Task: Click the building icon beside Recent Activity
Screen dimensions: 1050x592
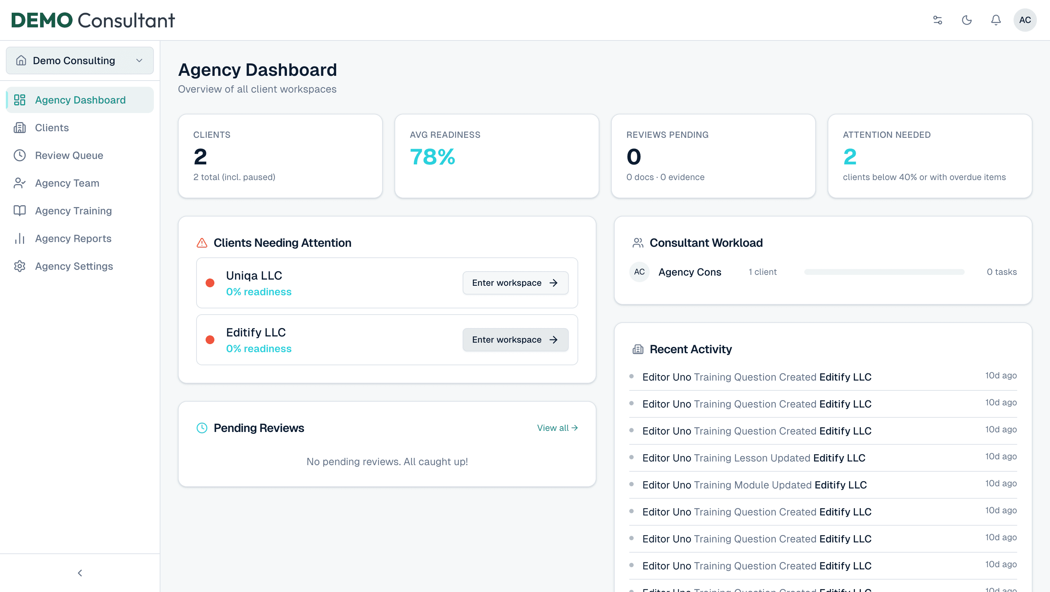Action: tap(638, 349)
